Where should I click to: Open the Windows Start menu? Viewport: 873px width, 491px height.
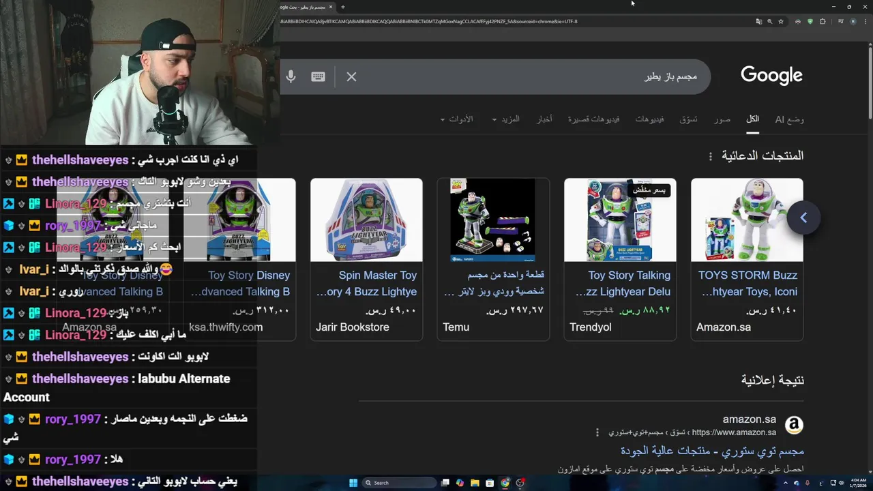[x=353, y=483]
